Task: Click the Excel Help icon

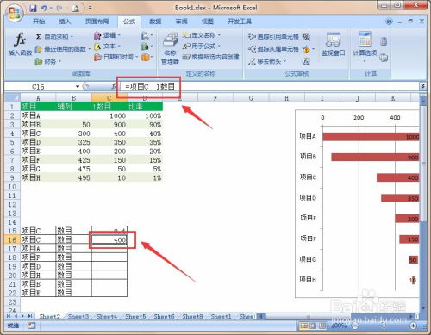Action: [x=389, y=22]
